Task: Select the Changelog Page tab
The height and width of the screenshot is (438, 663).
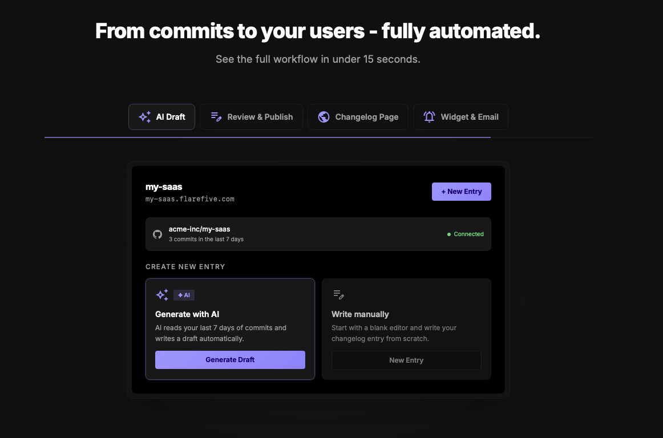Action: pyautogui.click(x=358, y=117)
